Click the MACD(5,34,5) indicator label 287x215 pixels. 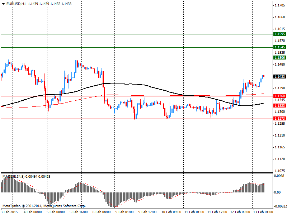13,176
